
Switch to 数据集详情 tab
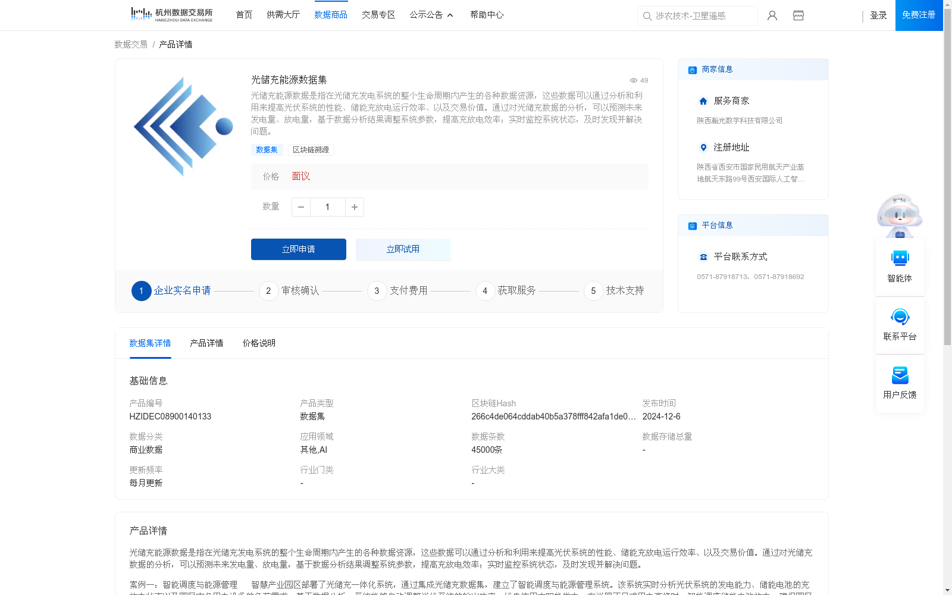pos(150,343)
